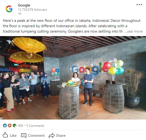Open the 5 Comments link
Image resolution: width=146 pixels, height=140 pixels.
35,126
